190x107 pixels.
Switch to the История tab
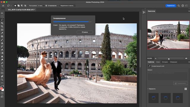[165, 62]
